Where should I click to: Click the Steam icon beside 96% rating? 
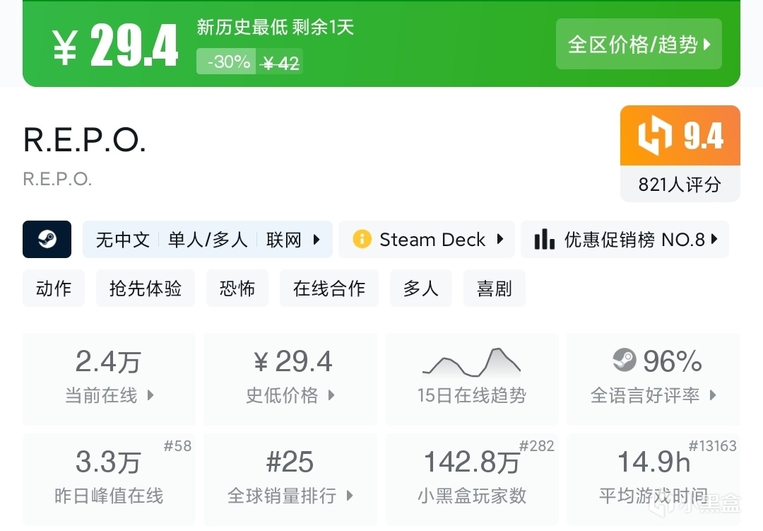pyautogui.click(x=625, y=361)
